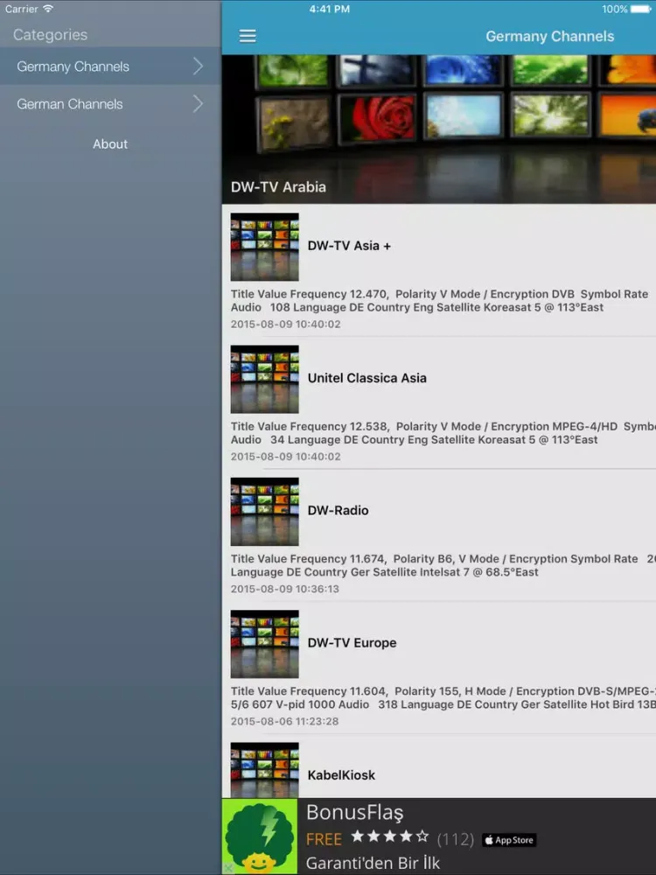
Task: Open the frequency 11.604 description text
Action: 443,697
